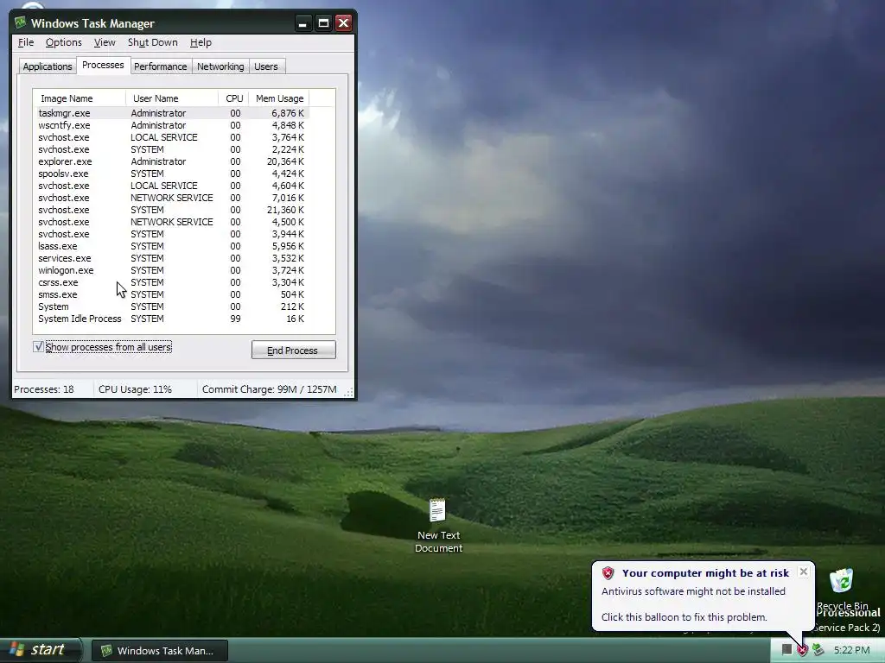Click the Windows Task Manager taskbar button
Viewport: 885px width, 663px height.
160,651
